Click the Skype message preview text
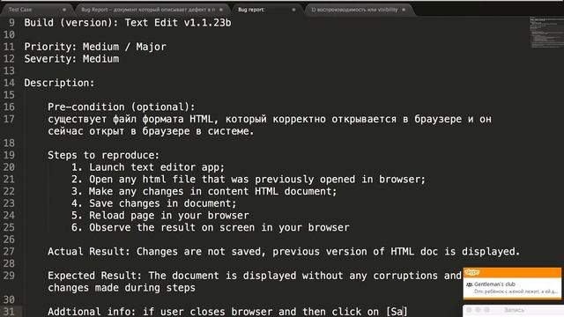Image resolution: width=564 pixels, height=317 pixels. click(x=516, y=291)
